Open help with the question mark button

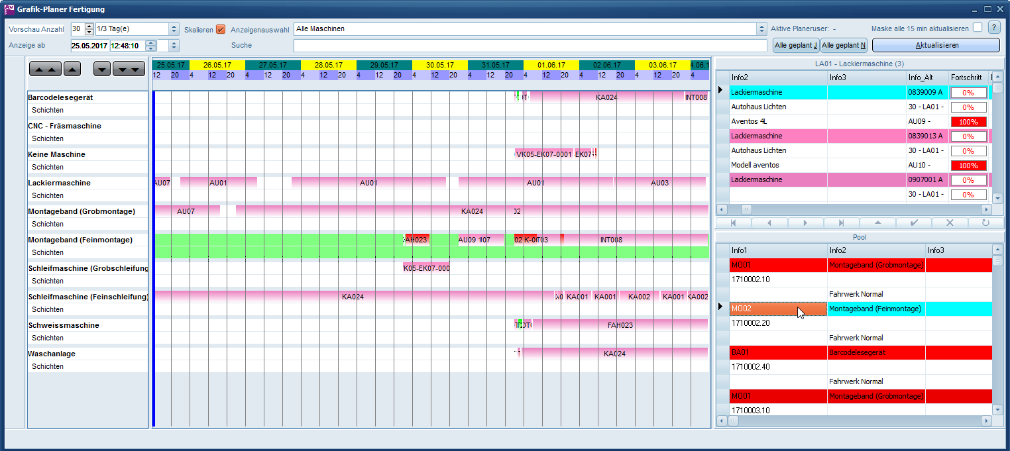pyautogui.click(x=993, y=28)
